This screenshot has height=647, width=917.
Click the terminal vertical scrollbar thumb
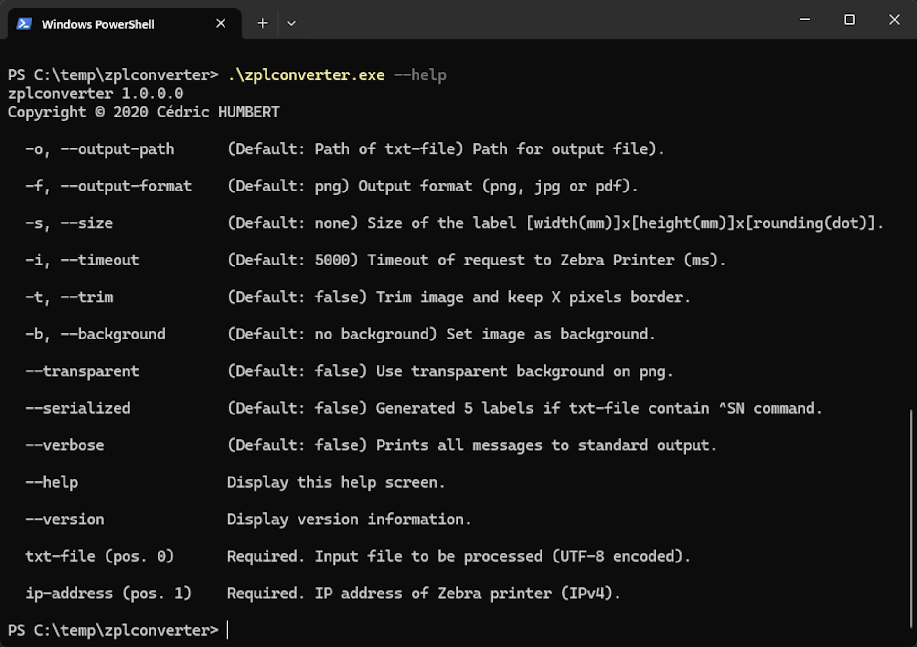coord(911,519)
